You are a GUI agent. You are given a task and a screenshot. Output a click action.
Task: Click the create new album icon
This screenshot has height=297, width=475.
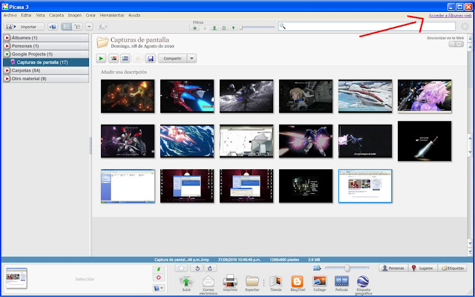click(x=52, y=27)
